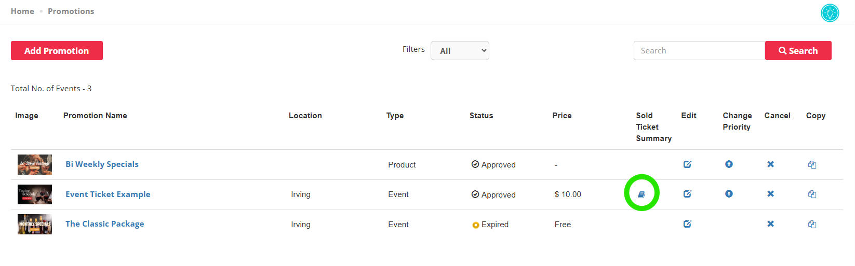Edit the Event Ticket Example promotion

point(687,194)
